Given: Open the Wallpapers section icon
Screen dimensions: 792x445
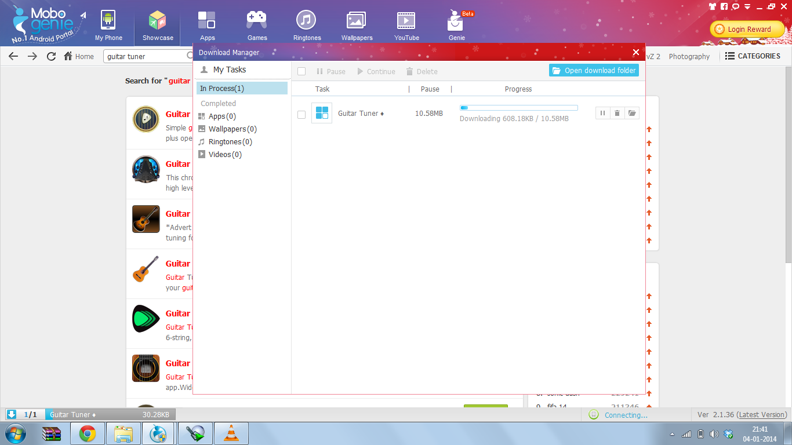Looking at the screenshot, I should [x=357, y=26].
